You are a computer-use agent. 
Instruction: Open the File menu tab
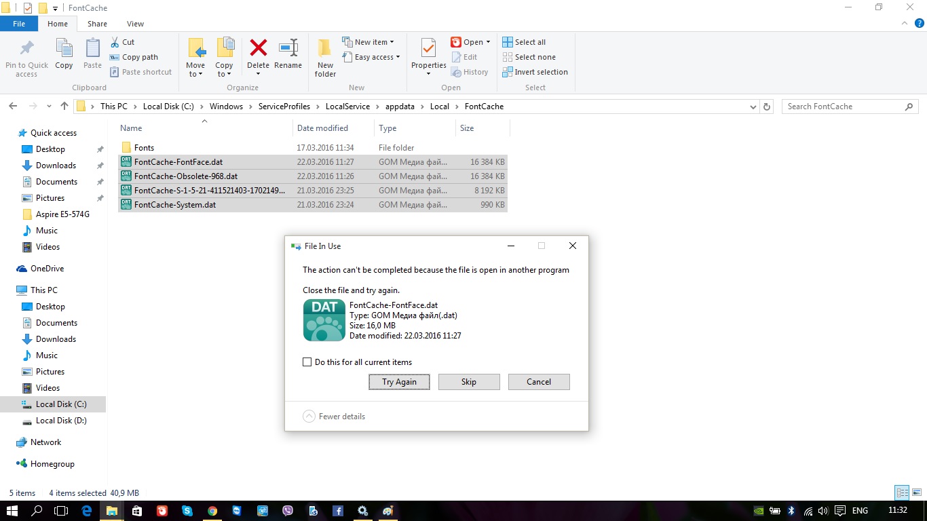pyautogui.click(x=19, y=24)
